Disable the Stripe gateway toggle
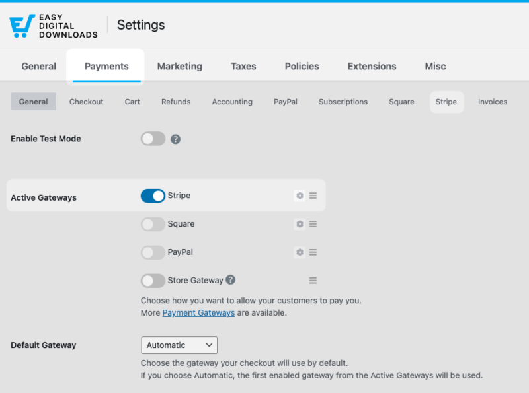This screenshot has height=393, width=529. tap(153, 196)
